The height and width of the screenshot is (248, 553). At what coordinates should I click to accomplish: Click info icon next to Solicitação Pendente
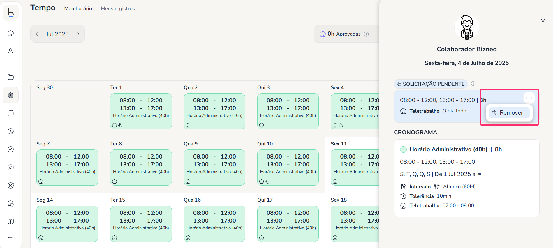click(x=473, y=84)
